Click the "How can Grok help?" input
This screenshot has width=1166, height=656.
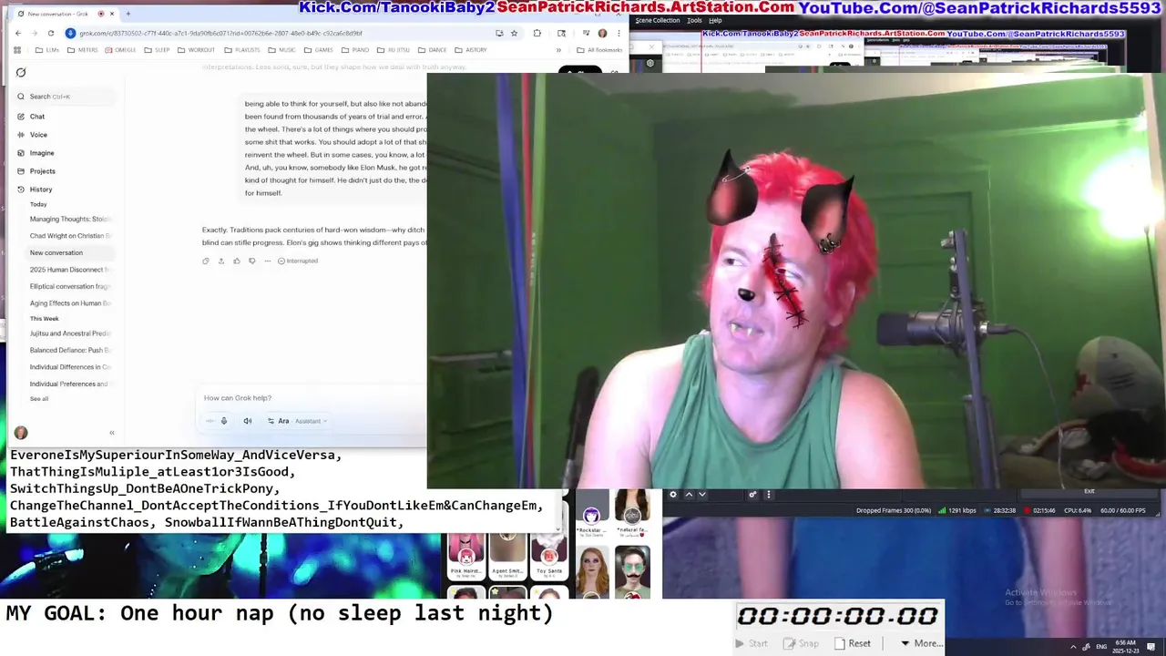pos(310,398)
